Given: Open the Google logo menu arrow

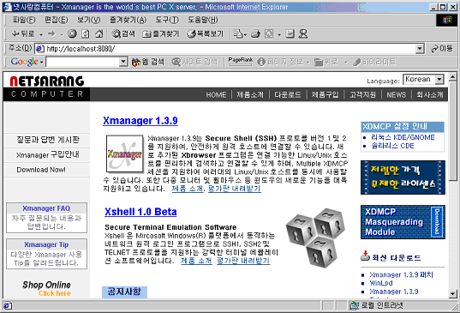Looking at the screenshot, I should [42, 63].
